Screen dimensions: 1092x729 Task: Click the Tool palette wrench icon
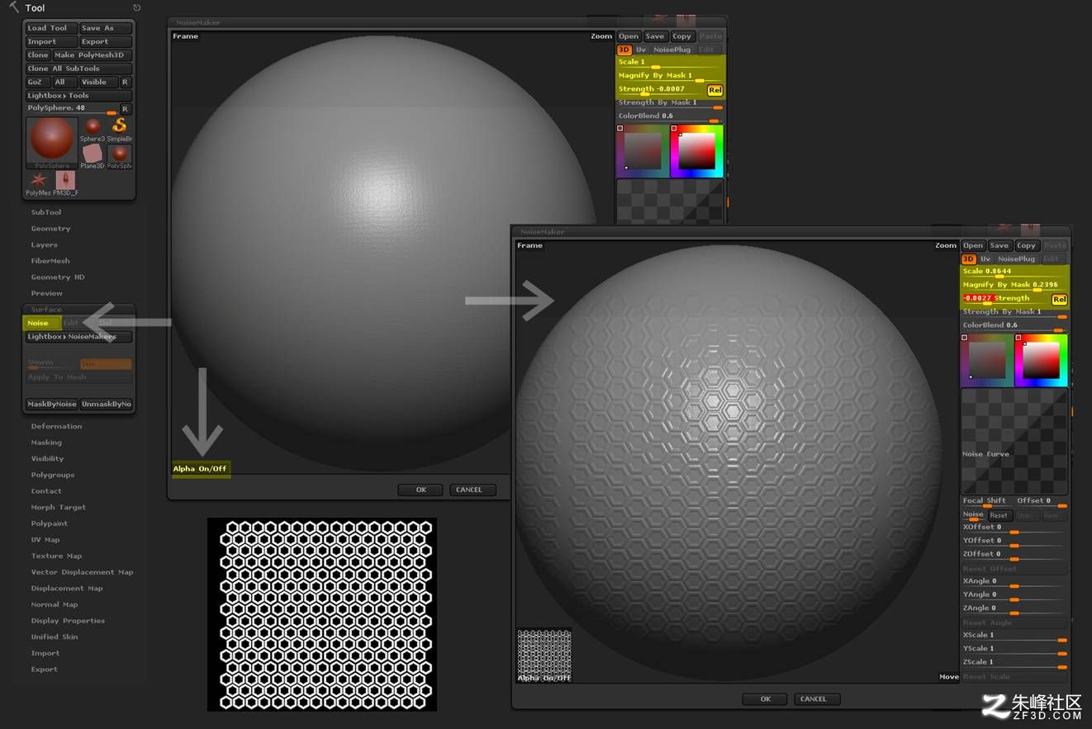pos(13,7)
